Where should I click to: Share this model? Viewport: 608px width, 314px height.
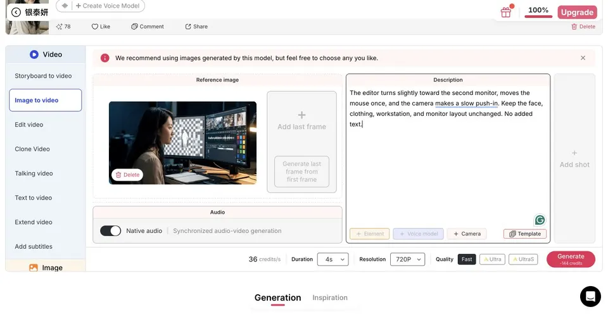tap(196, 27)
